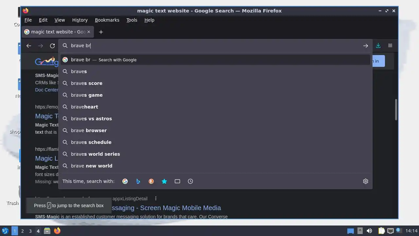419x236 pixels.
Task: Open the View menu
Action: click(60, 20)
